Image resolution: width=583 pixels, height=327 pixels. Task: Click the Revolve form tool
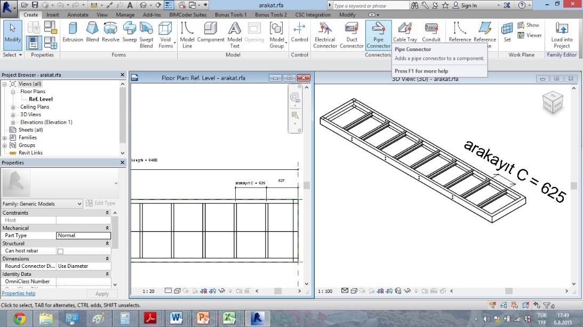[x=110, y=32]
